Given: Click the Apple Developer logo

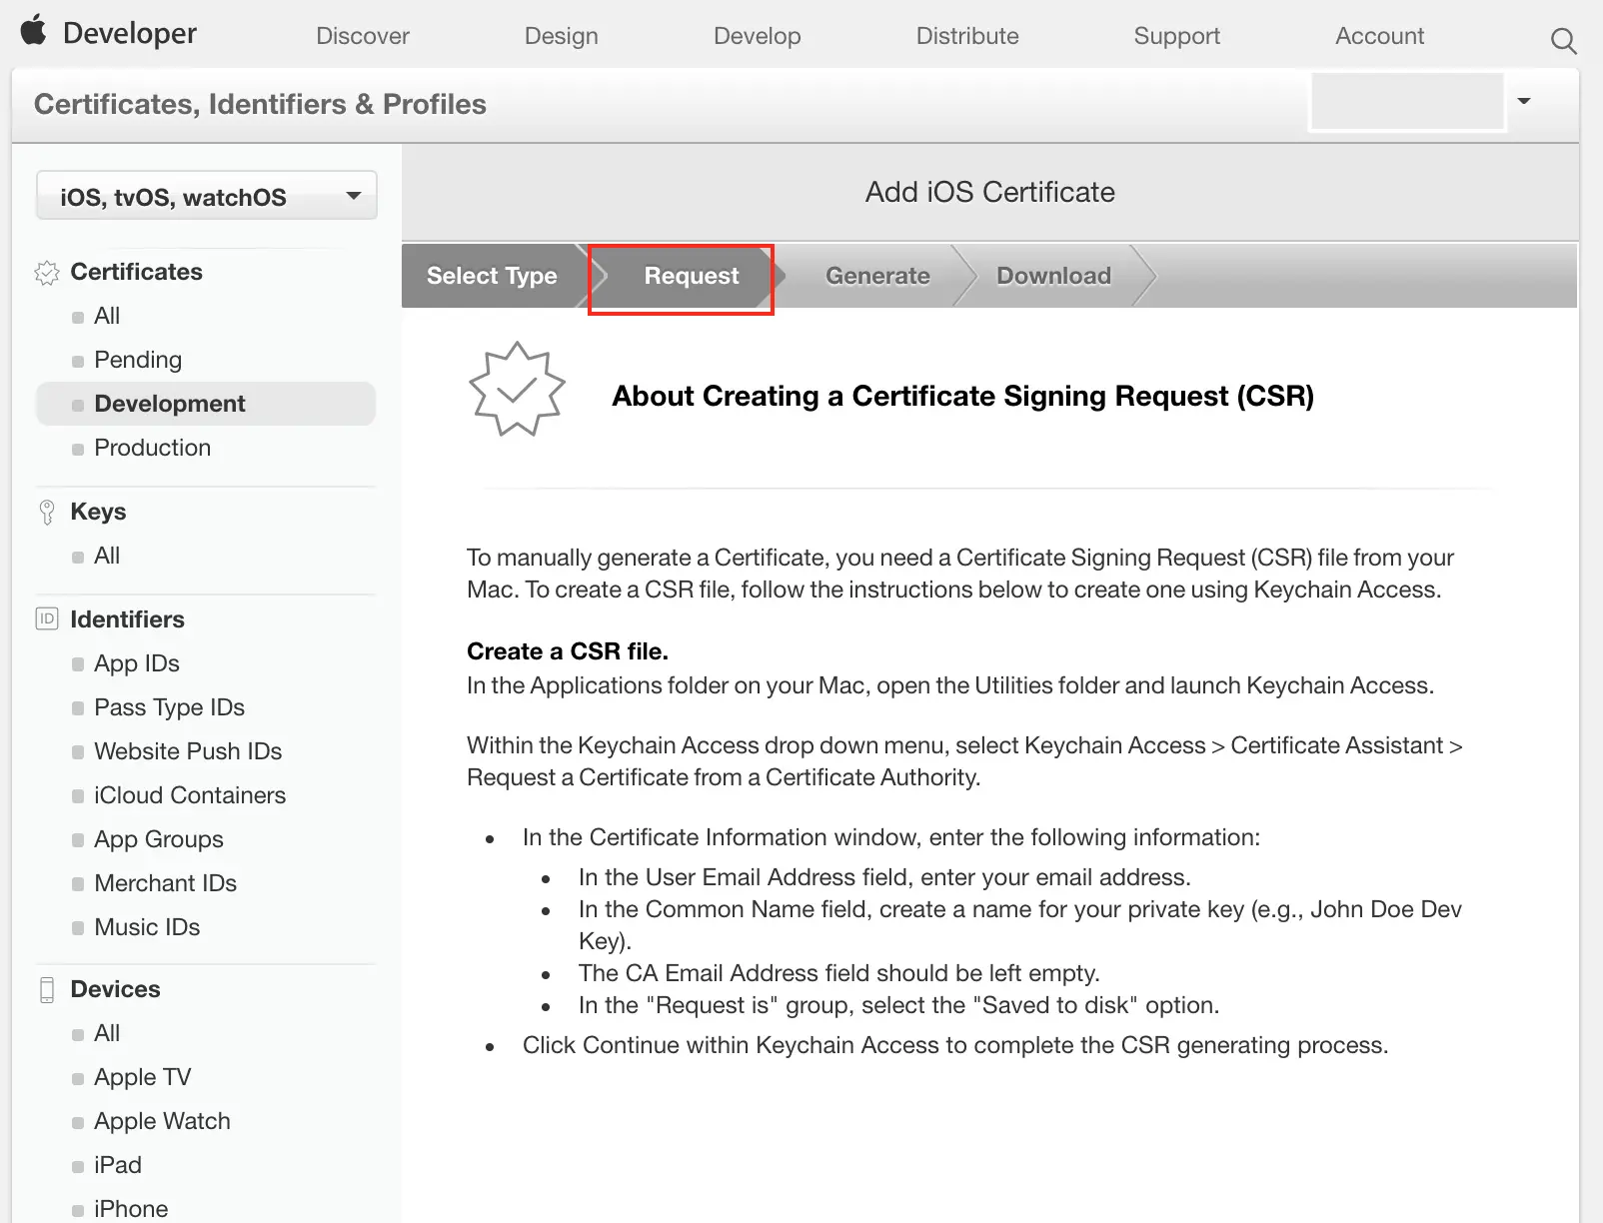Looking at the screenshot, I should click(33, 31).
